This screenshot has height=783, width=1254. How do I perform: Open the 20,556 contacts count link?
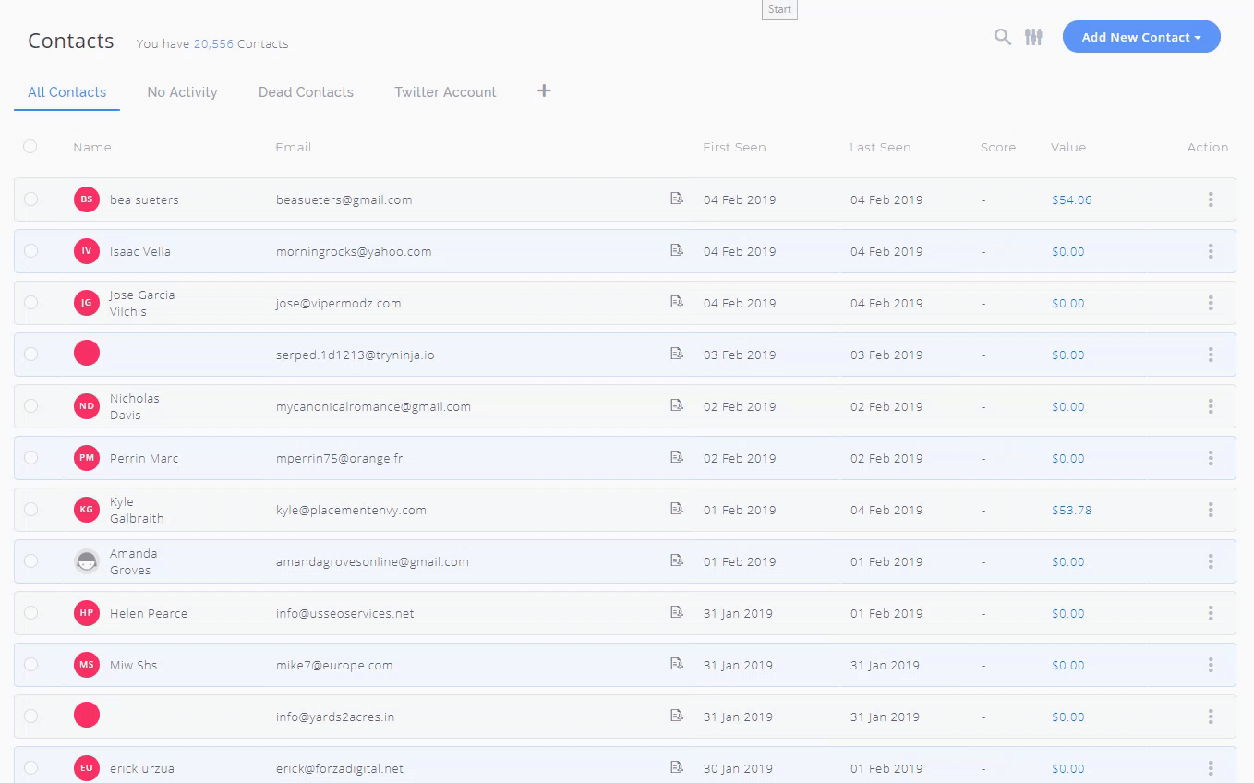[x=213, y=43]
